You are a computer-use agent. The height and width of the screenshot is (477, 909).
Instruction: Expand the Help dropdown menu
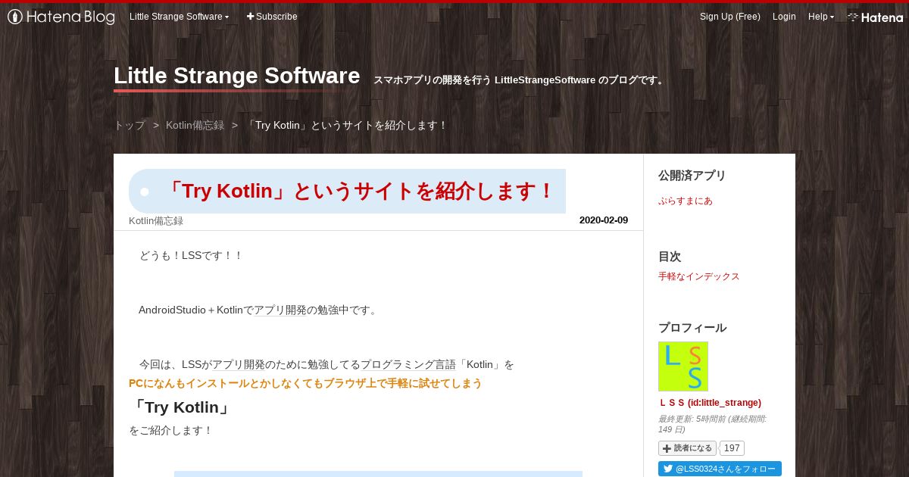tap(820, 17)
